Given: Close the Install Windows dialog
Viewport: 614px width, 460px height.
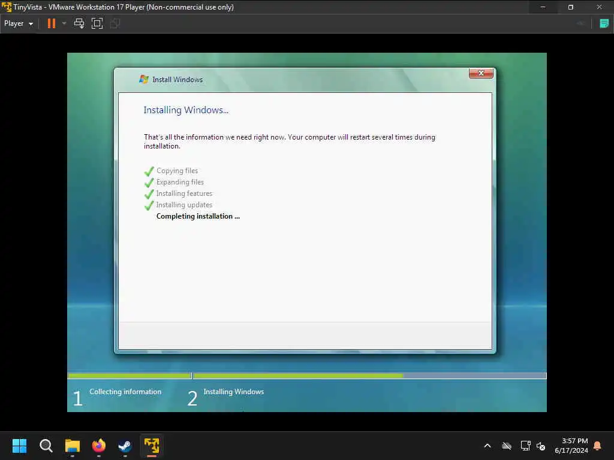Looking at the screenshot, I should tap(481, 73).
